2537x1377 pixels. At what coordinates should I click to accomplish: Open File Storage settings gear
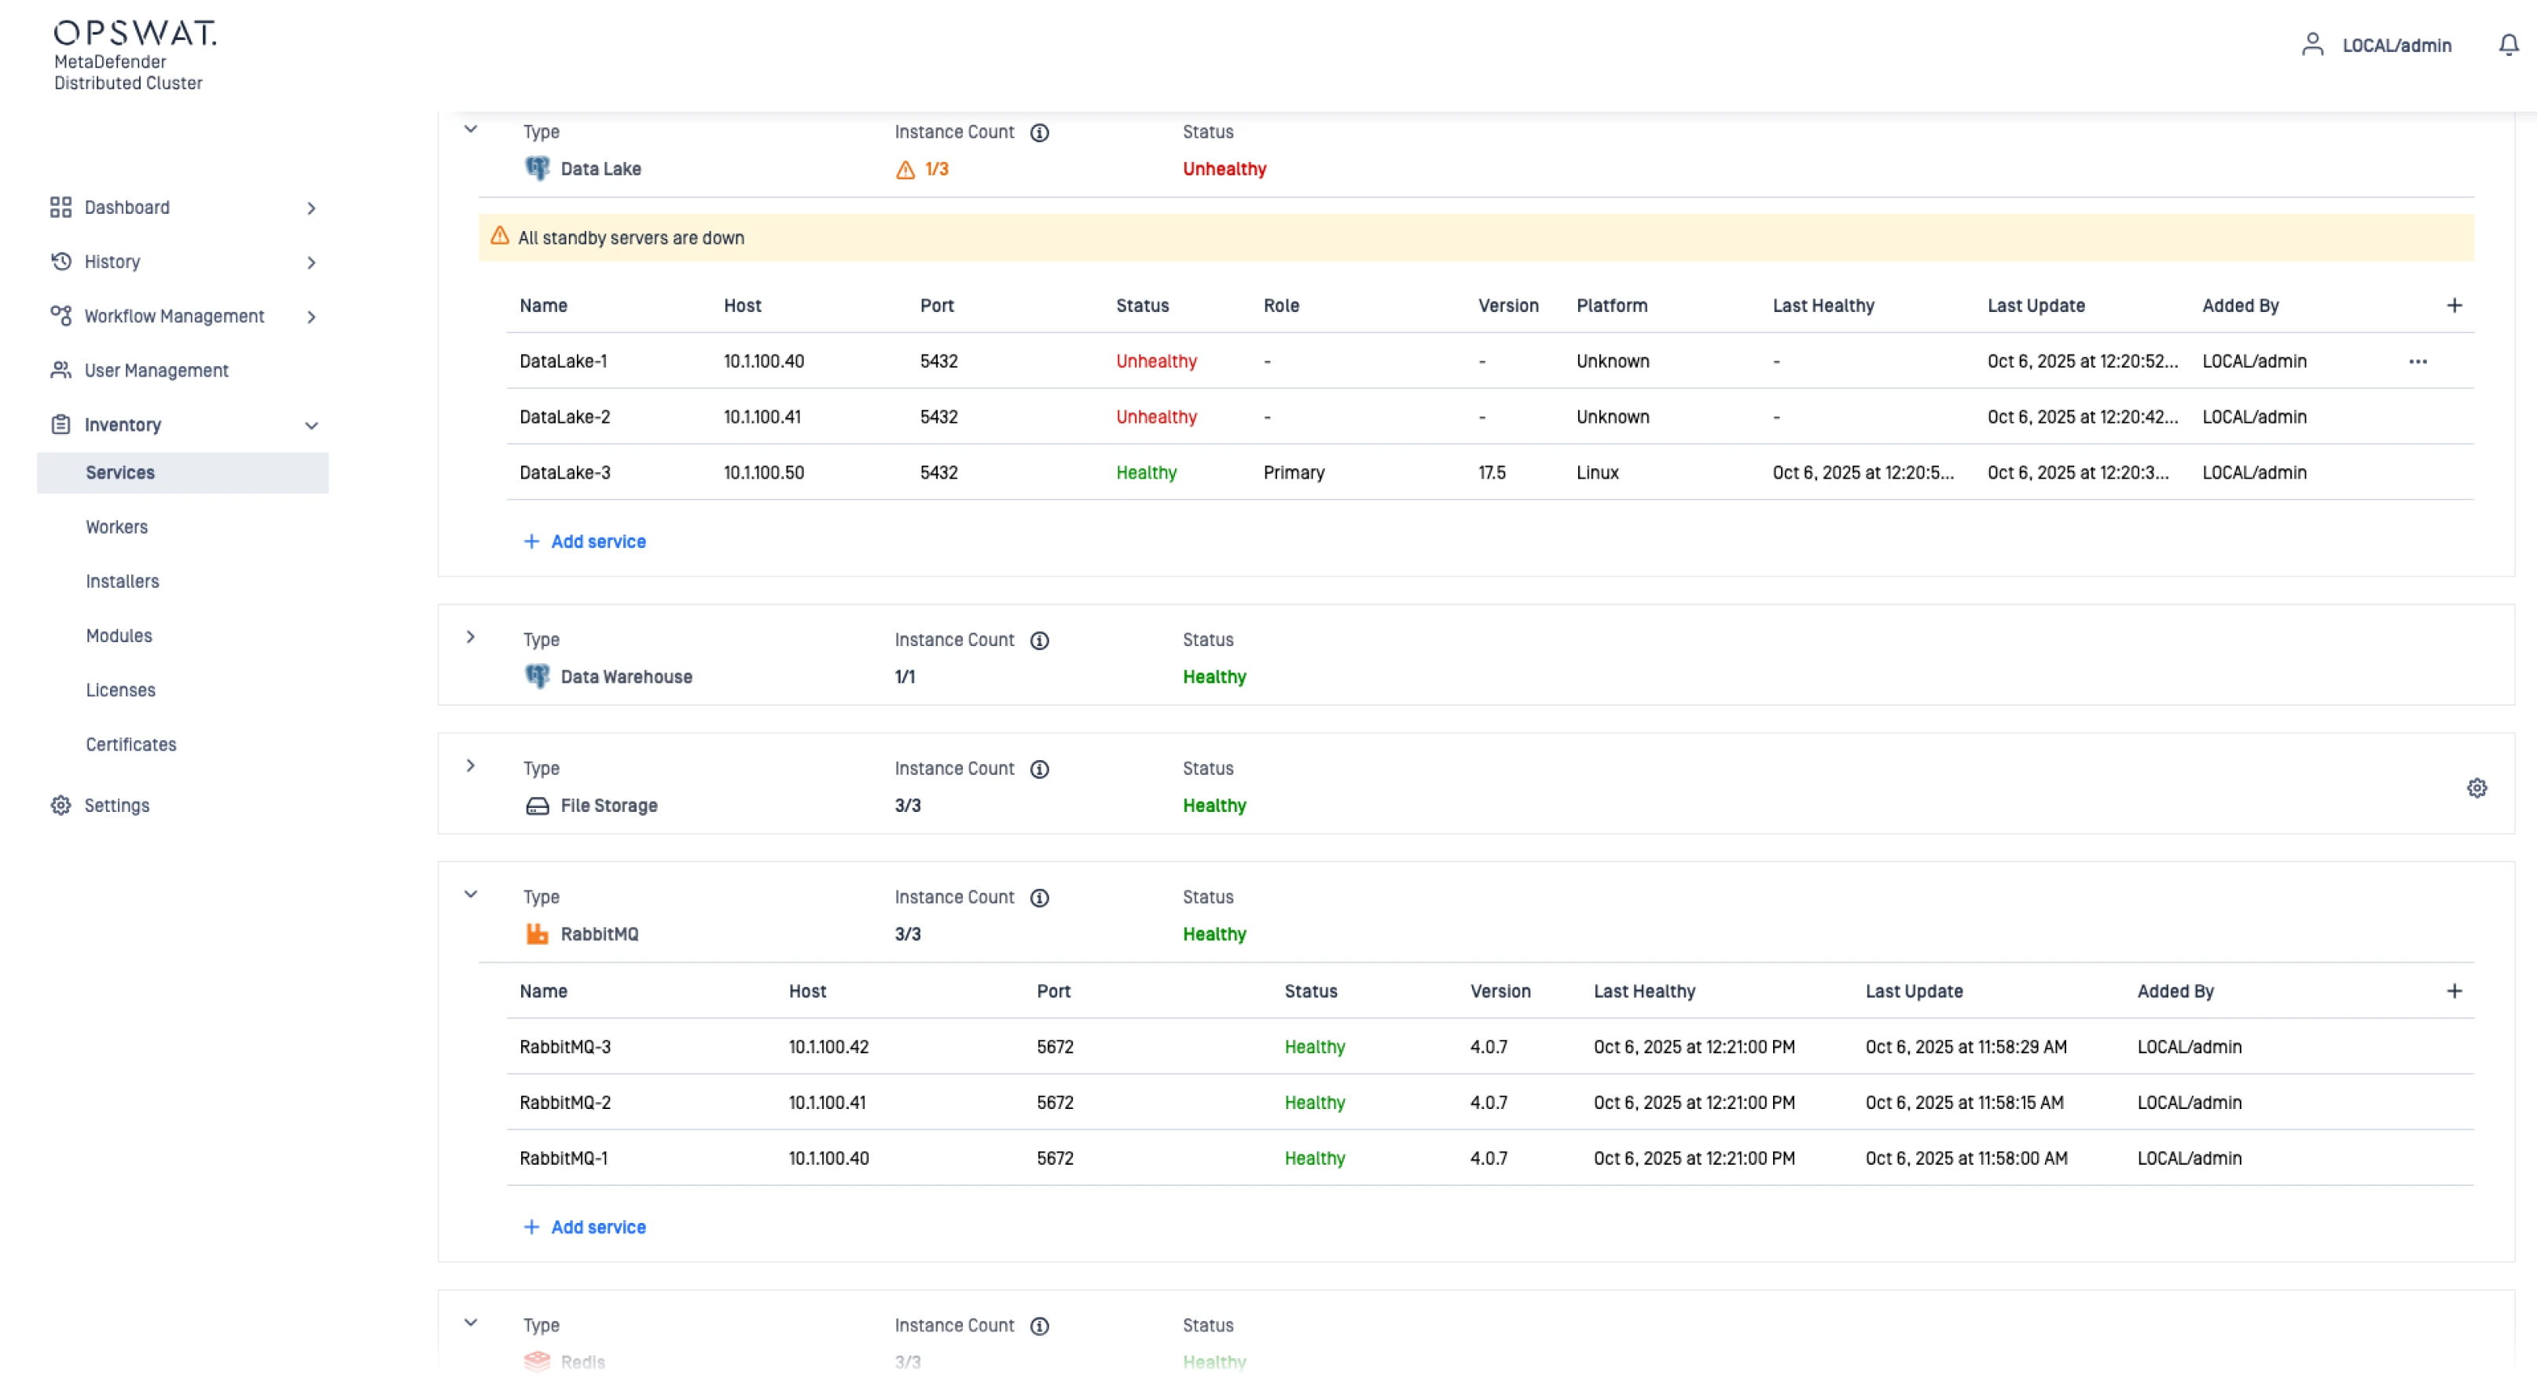[2476, 788]
